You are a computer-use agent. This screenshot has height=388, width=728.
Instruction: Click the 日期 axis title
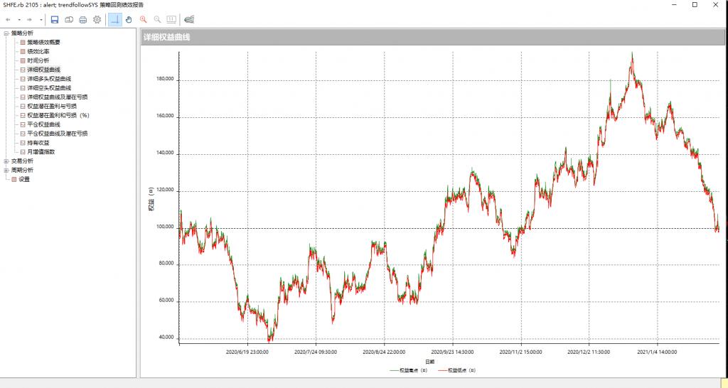[429, 362]
